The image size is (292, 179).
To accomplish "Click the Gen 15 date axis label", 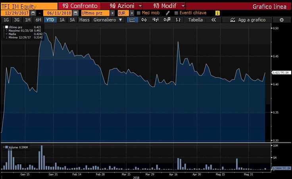I will coord(25,174).
